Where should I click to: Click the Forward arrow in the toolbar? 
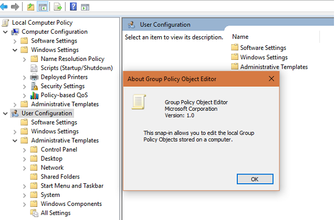(x=15, y=7)
